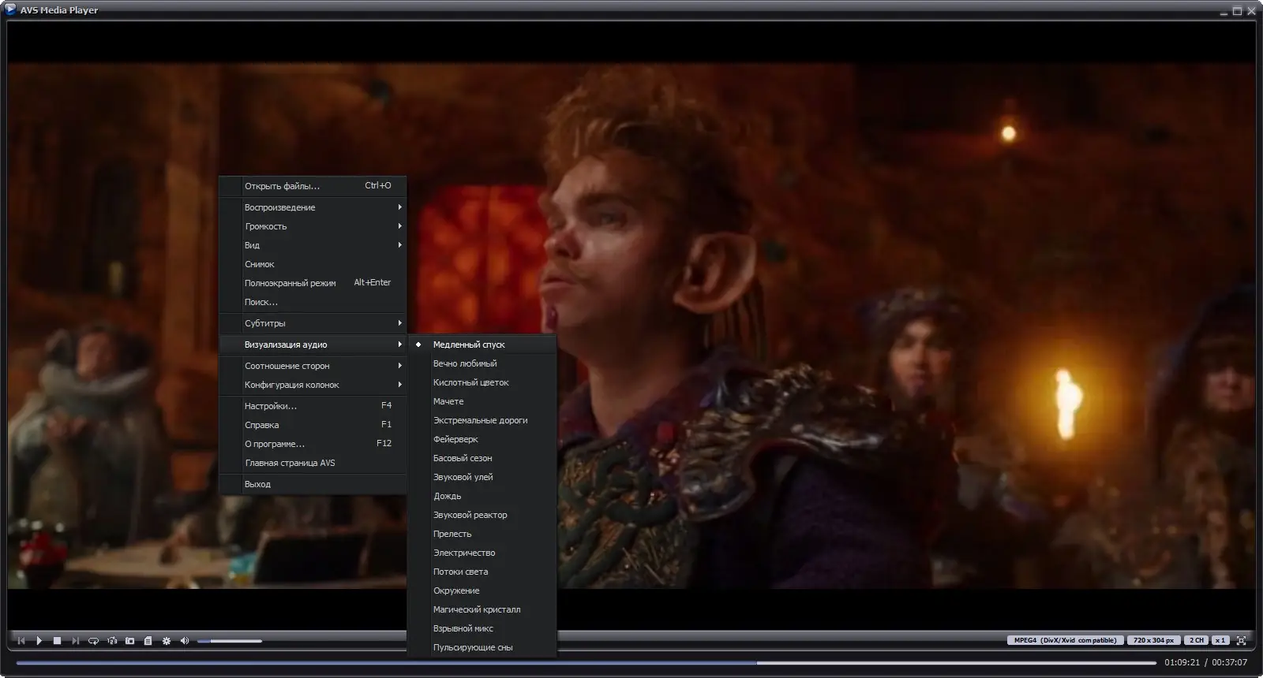Stop the video playback

[58, 641]
